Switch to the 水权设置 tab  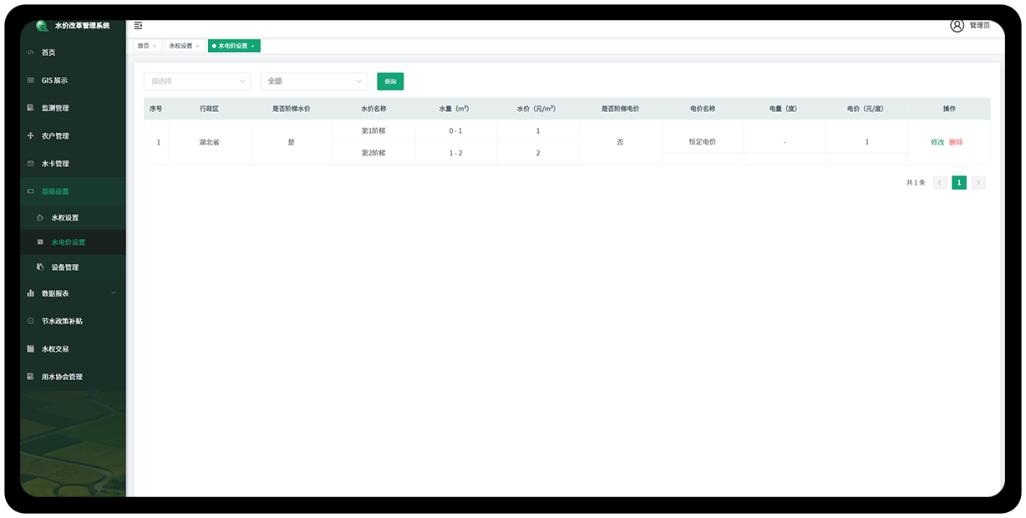coord(180,46)
